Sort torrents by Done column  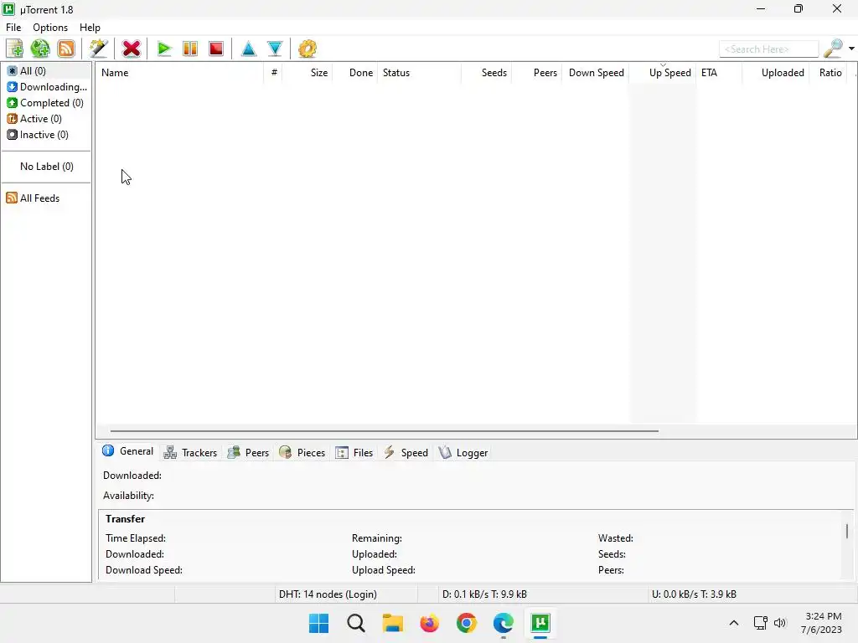tap(354, 73)
